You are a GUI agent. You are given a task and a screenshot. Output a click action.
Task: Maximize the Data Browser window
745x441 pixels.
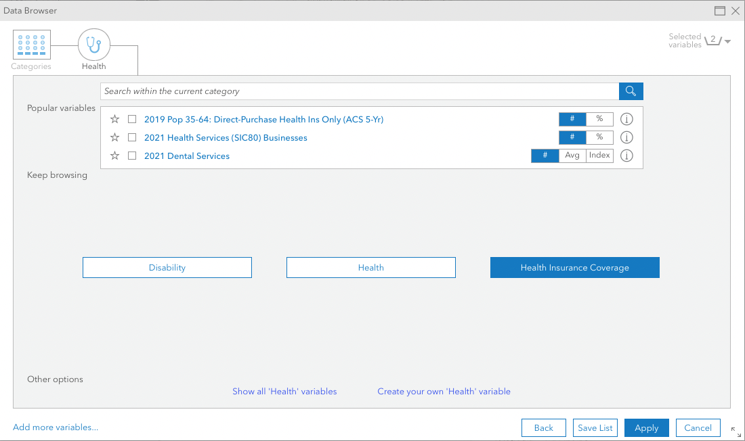720,10
